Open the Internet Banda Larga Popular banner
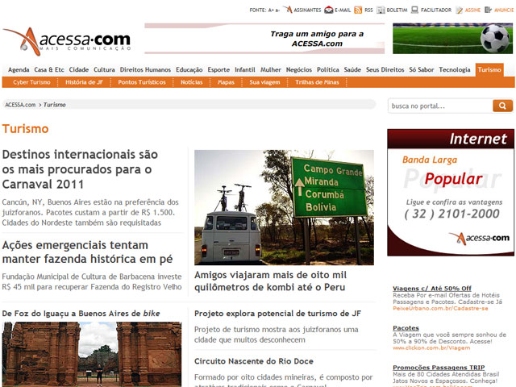The image size is (516, 387). coord(451,192)
